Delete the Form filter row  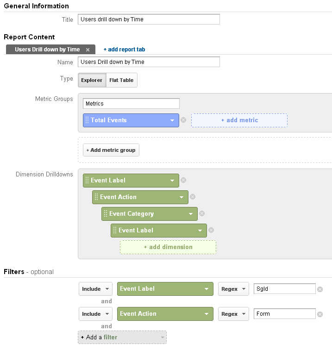(x=319, y=314)
